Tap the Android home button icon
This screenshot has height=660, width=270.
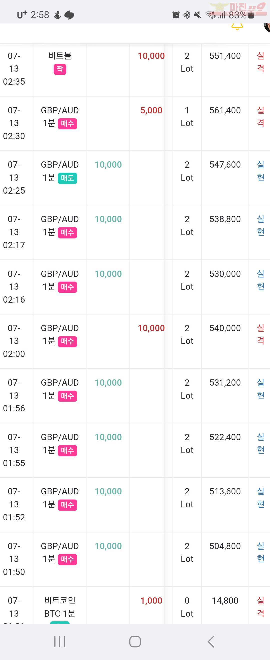pyautogui.click(x=135, y=642)
